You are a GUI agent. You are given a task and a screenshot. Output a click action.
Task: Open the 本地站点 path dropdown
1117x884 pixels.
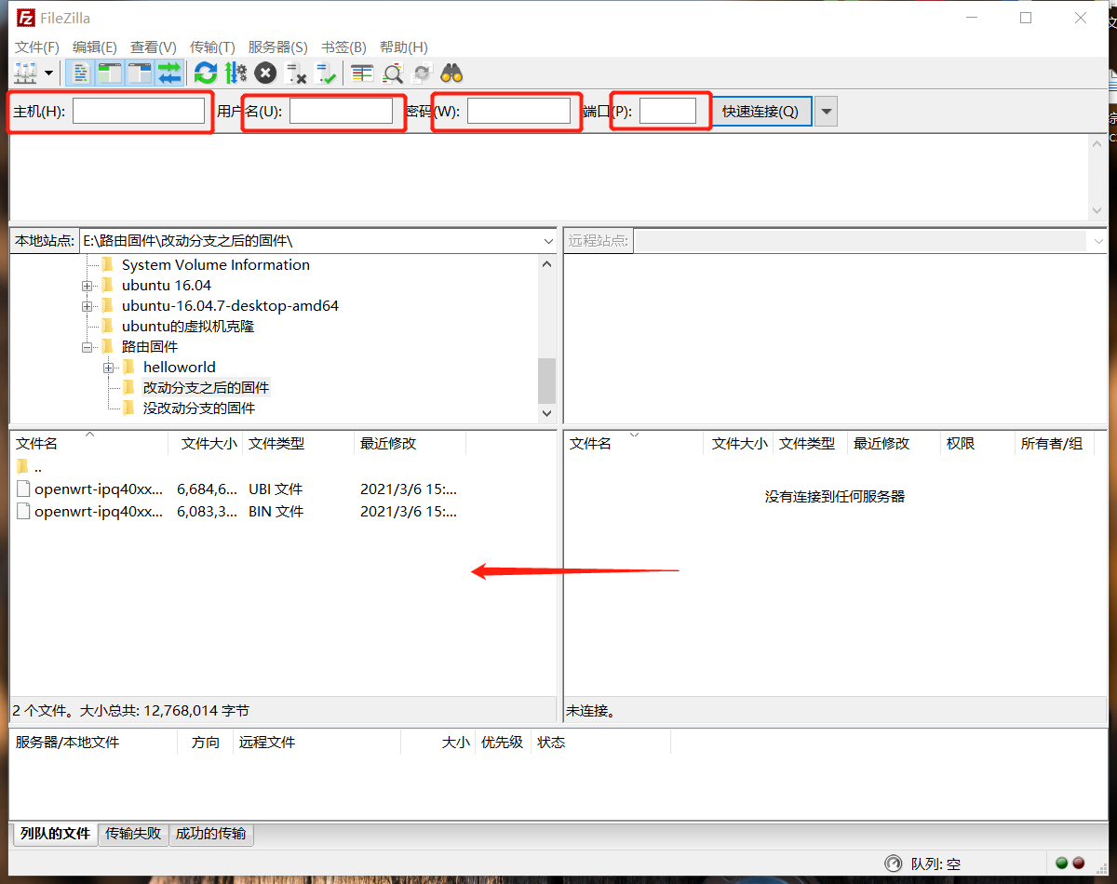(x=548, y=241)
